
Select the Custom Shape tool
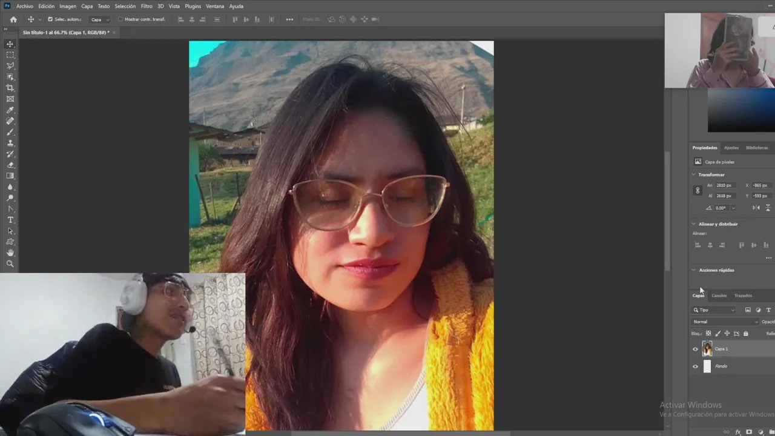pos(10,242)
